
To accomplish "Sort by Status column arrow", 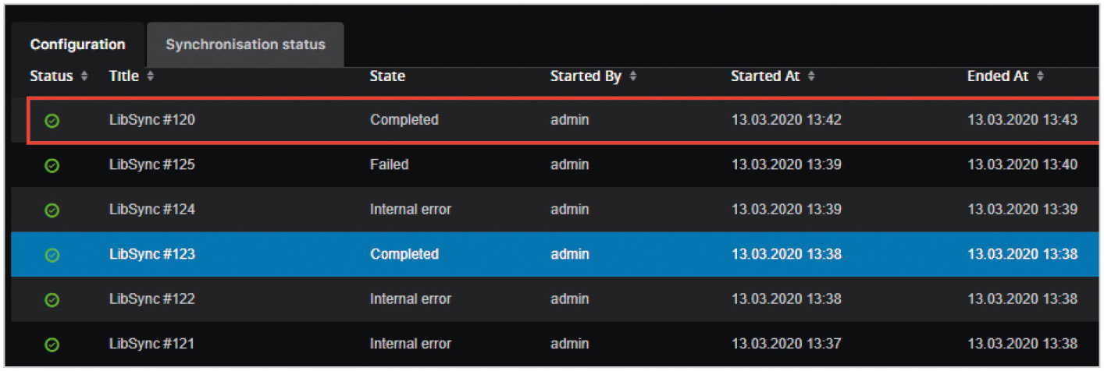I will [x=84, y=76].
